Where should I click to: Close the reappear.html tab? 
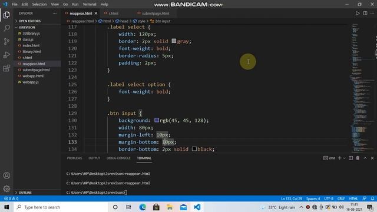pos(96,13)
